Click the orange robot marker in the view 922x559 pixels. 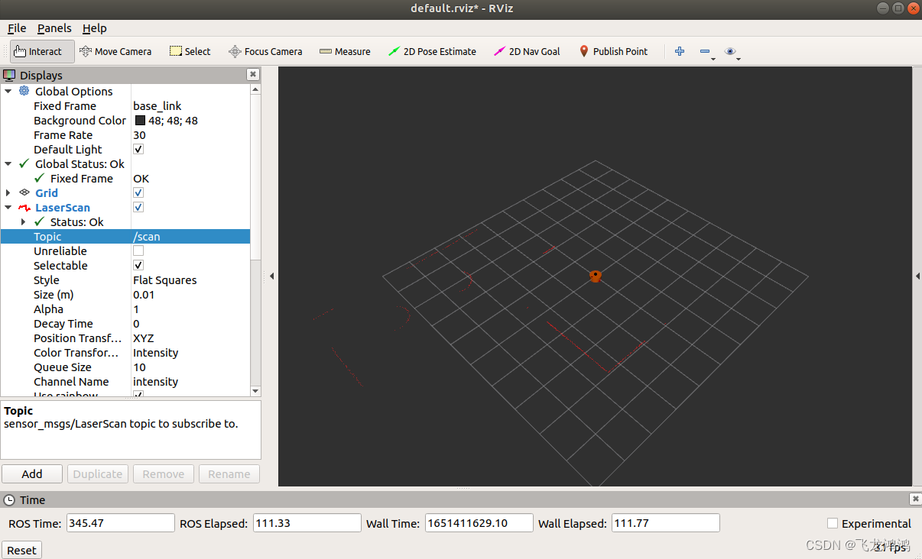click(x=596, y=276)
